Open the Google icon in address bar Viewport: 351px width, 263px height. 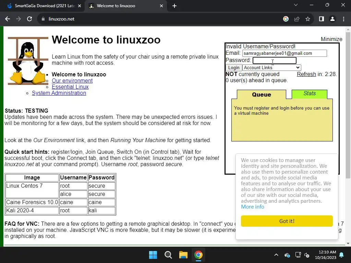click(286, 19)
